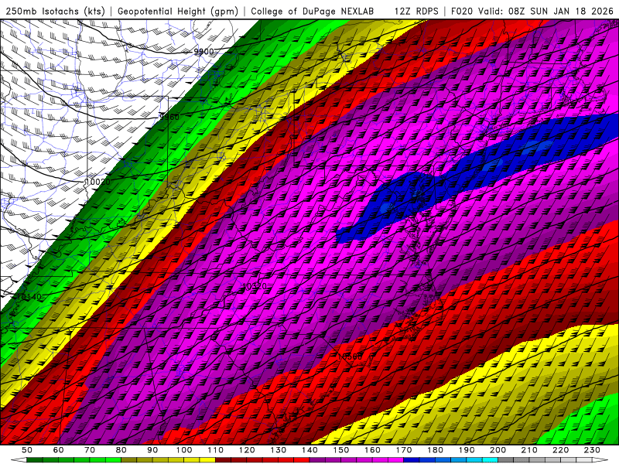
Task: Click the '250mb Isotachs (kts)' title text
Action: coord(55,11)
